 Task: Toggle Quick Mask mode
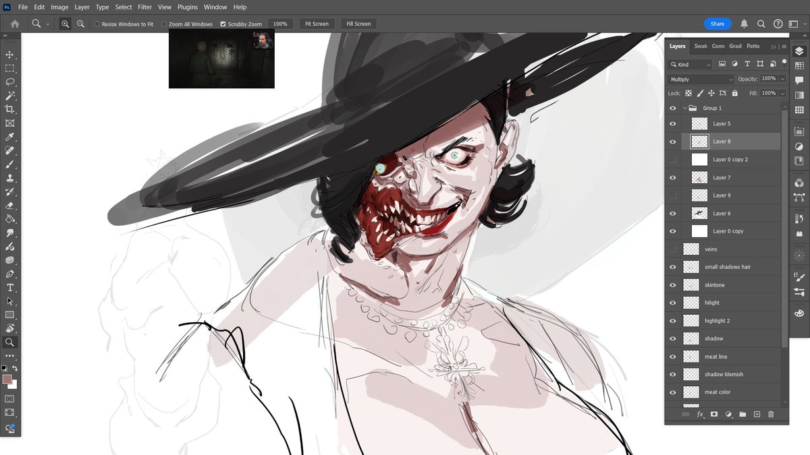pyautogui.click(x=9, y=398)
